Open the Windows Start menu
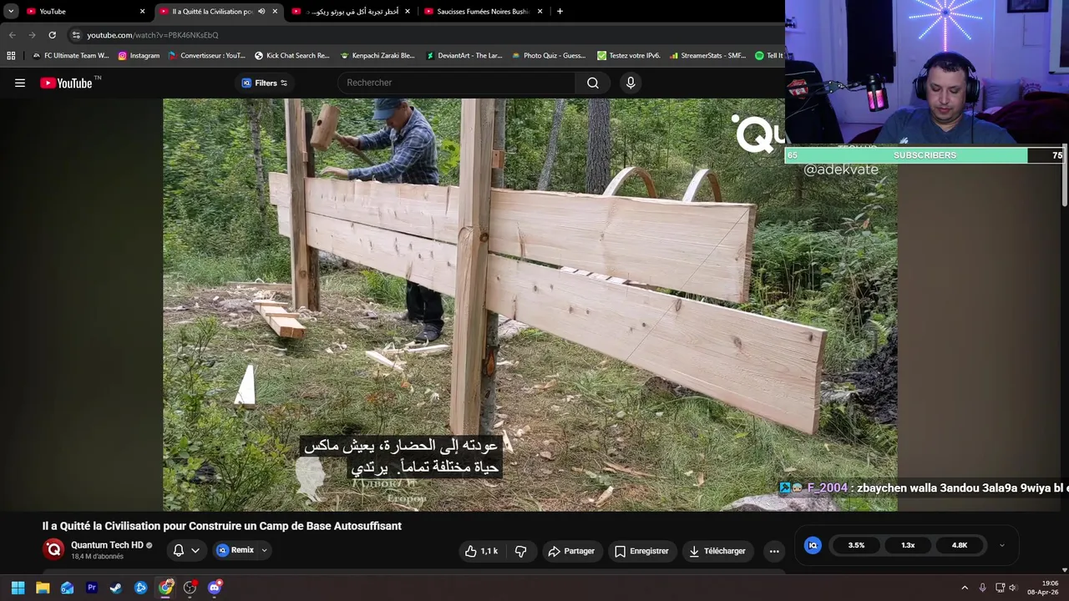The height and width of the screenshot is (601, 1069). pyautogui.click(x=18, y=588)
